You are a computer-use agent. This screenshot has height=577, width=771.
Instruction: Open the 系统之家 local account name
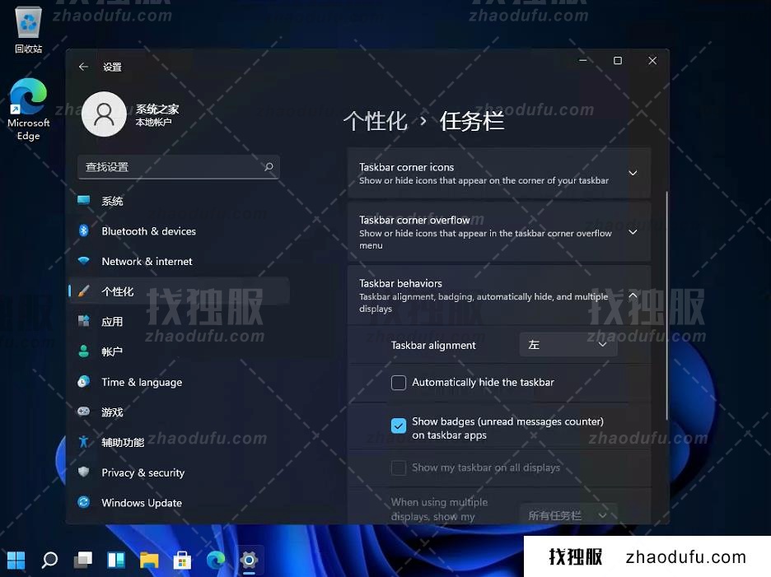[157, 109]
